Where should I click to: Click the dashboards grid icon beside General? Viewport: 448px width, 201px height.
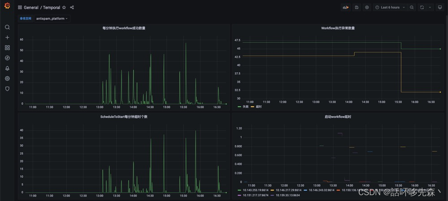(x=20, y=8)
